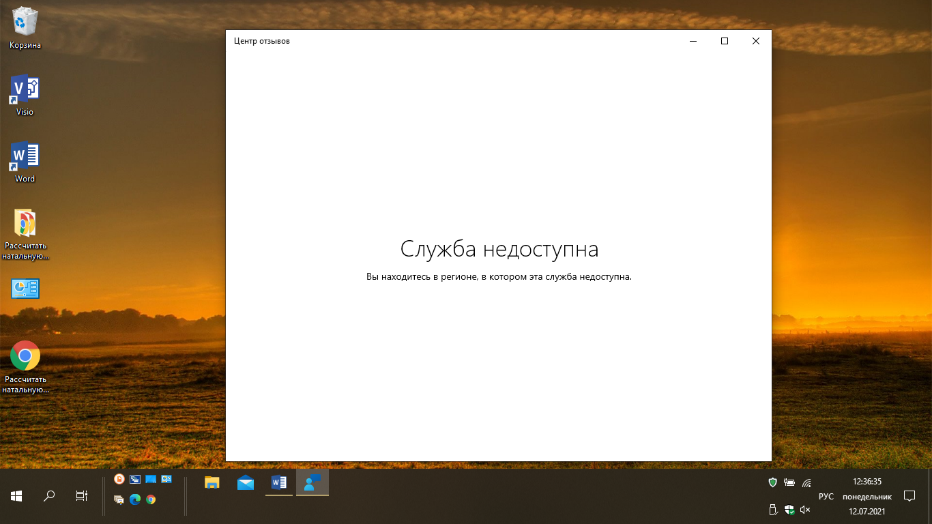
Task: Open the Корзина recycle bin desktop icon
Action: (25, 22)
